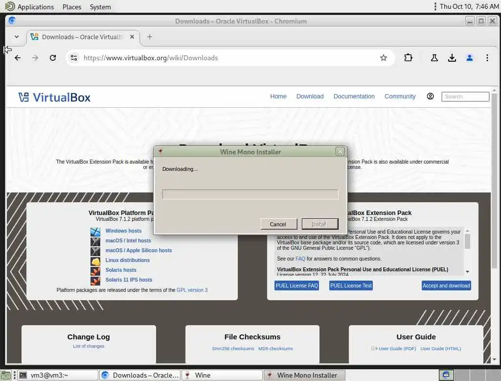Open the Windows hosts link
Image resolution: width=501 pixels, height=381 pixels.
123,231
